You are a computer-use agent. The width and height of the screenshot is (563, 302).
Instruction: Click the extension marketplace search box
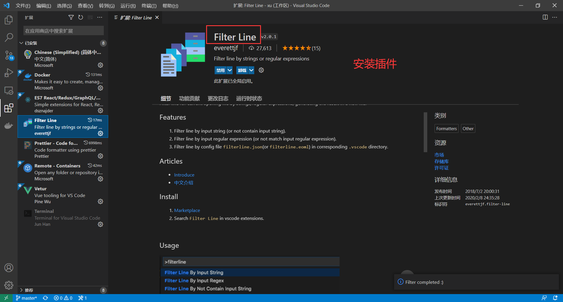click(x=64, y=31)
